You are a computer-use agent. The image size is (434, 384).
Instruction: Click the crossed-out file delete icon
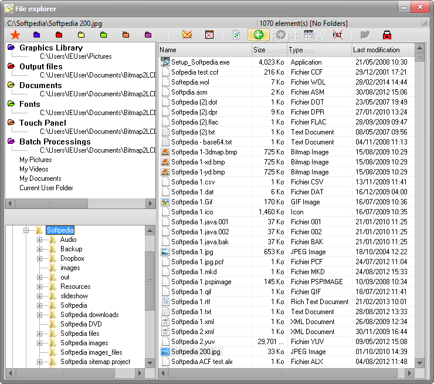point(209,35)
